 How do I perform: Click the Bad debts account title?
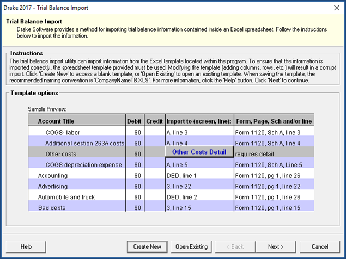pos(52,208)
